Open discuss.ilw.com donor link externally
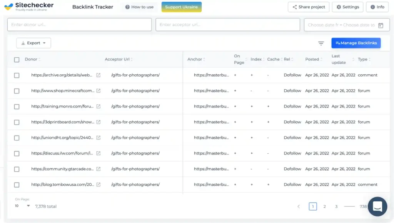Screen dimensions: 394x223 (98, 153)
